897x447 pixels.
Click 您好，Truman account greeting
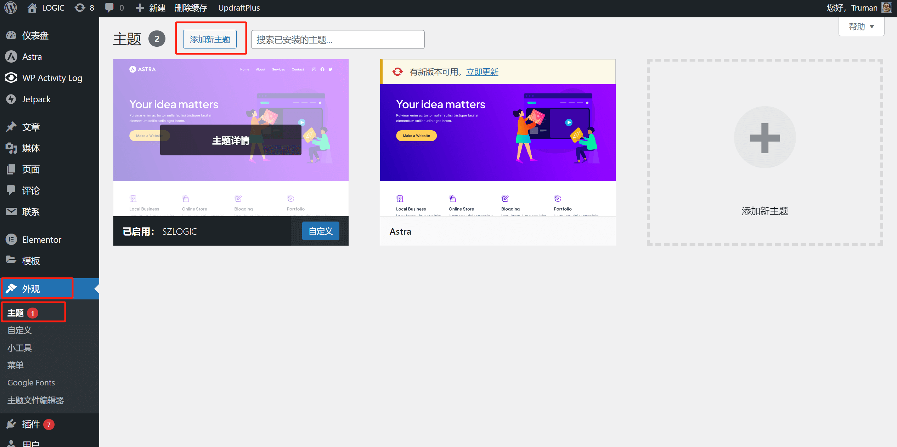tap(852, 8)
